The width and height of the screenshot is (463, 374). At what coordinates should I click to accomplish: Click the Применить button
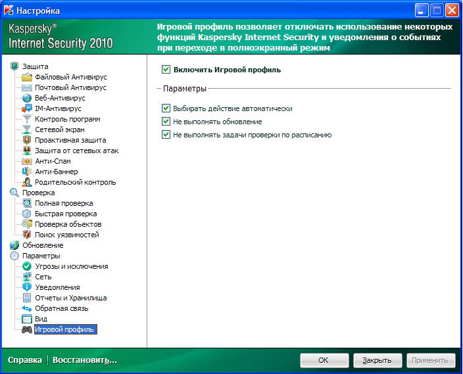(x=431, y=360)
